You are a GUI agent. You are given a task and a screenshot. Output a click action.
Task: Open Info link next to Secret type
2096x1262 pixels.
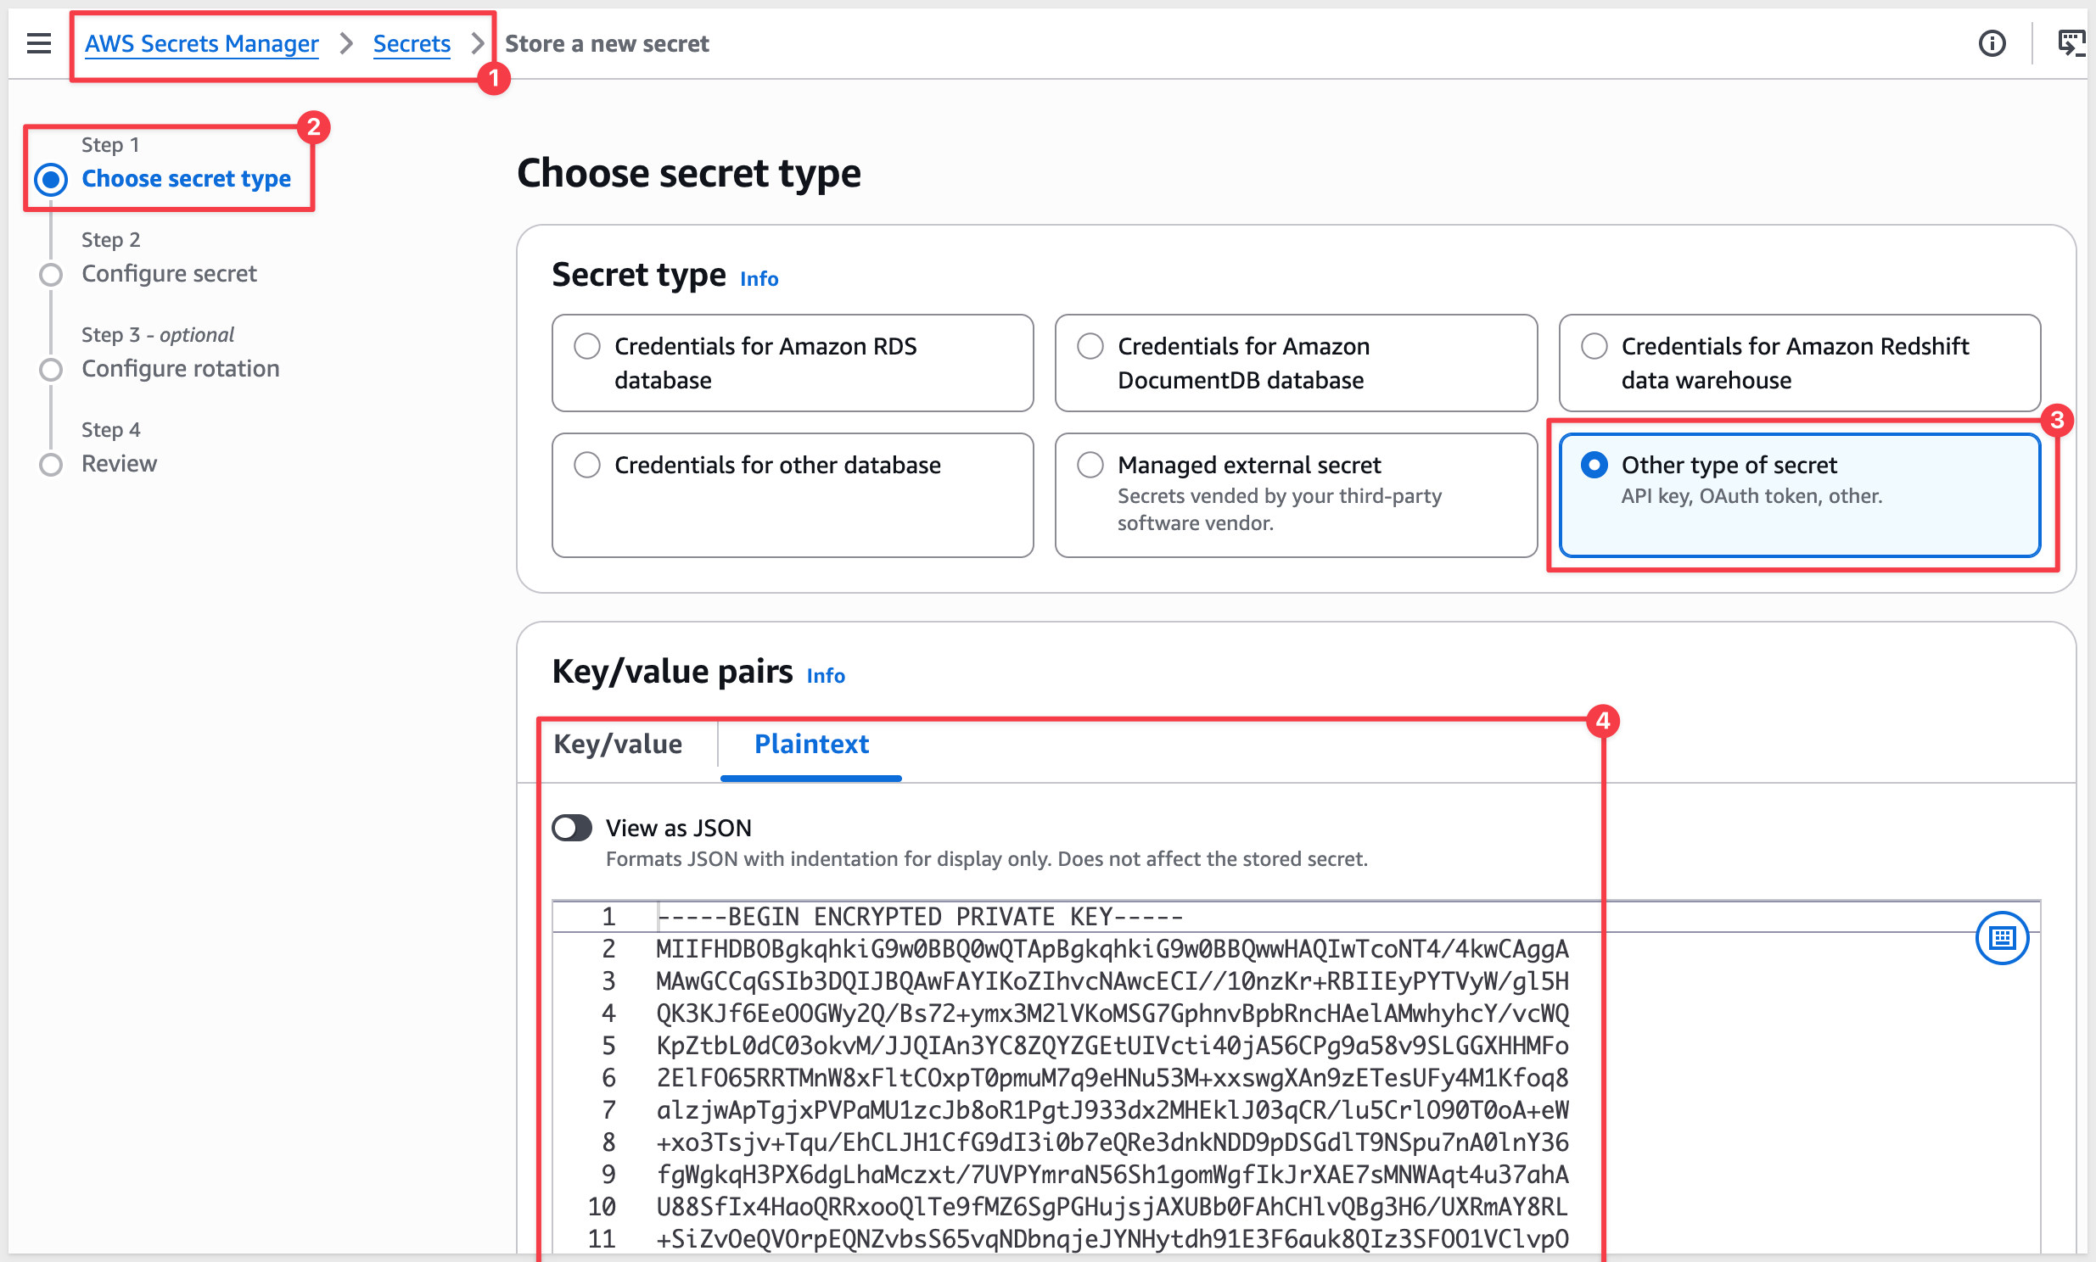[x=759, y=279]
